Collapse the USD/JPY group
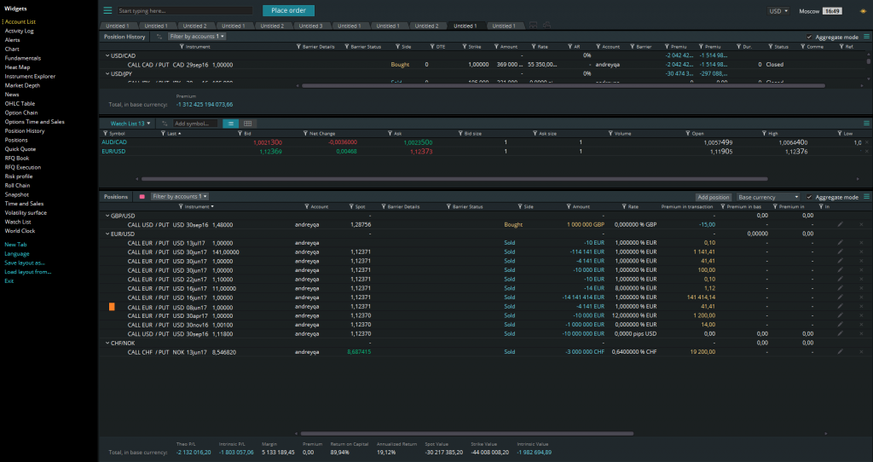Viewport: 873px width, 462px height. coord(107,73)
